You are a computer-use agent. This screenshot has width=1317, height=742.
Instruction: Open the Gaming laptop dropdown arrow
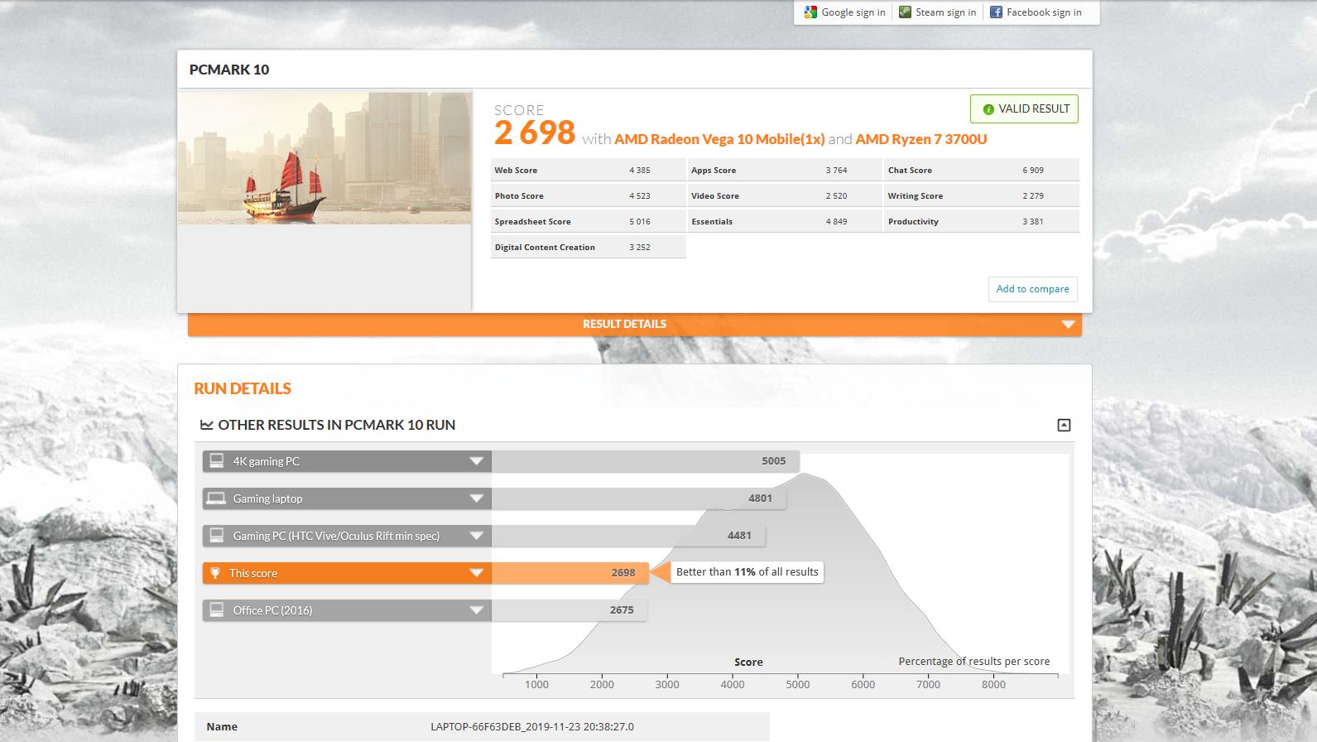(476, 499)
